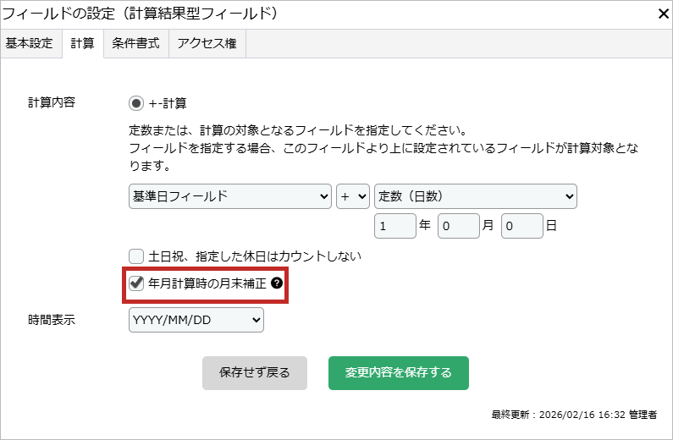Image resolution: width=673 pixels, height=440 pixels.
Task: Click the 時間表示 label
Action: (51, 320)
